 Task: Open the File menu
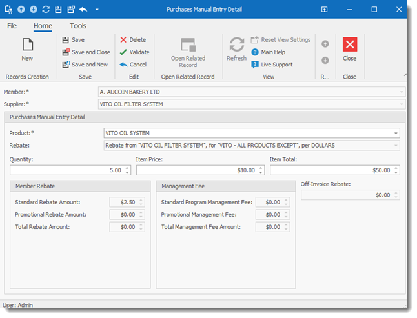(12, 26)
